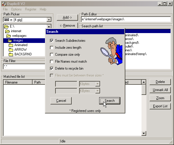Click the ARROW folder icon
Screen dimensions: 174x145
coord(11,50)
